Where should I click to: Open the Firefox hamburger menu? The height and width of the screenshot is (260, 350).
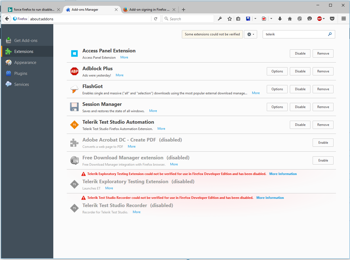tap(343, 19)
